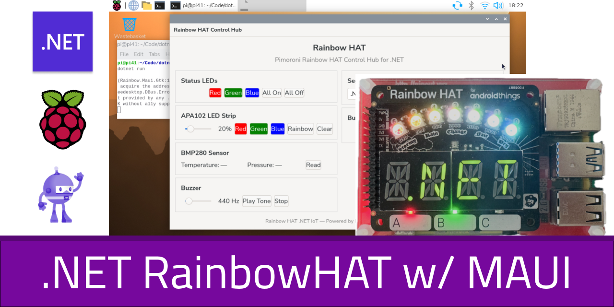The height and width of the screenshot is (307, 614).
Task: Set the APA102 LED strip to Green
Action: coord(259,129)
